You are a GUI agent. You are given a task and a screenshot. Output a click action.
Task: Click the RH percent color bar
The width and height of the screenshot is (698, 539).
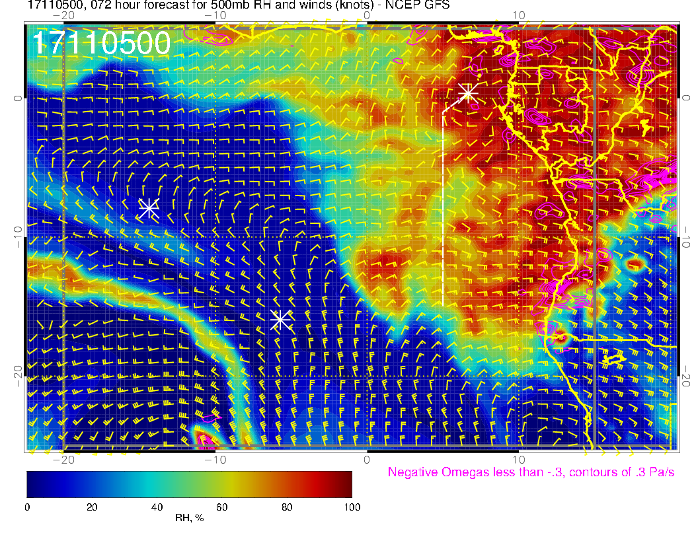[x=189, y=484]
